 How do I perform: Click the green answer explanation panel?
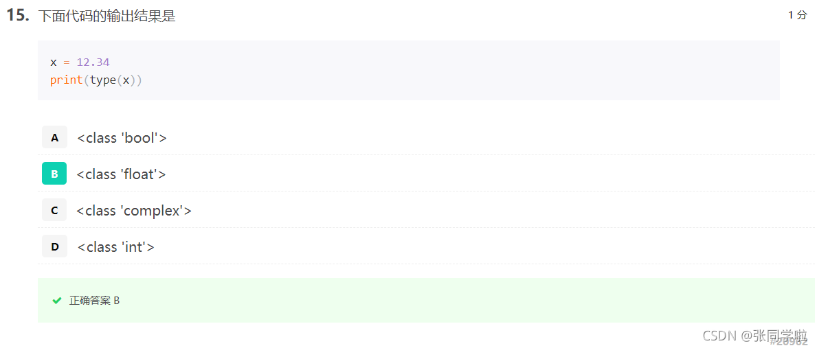tap(426, 300)
